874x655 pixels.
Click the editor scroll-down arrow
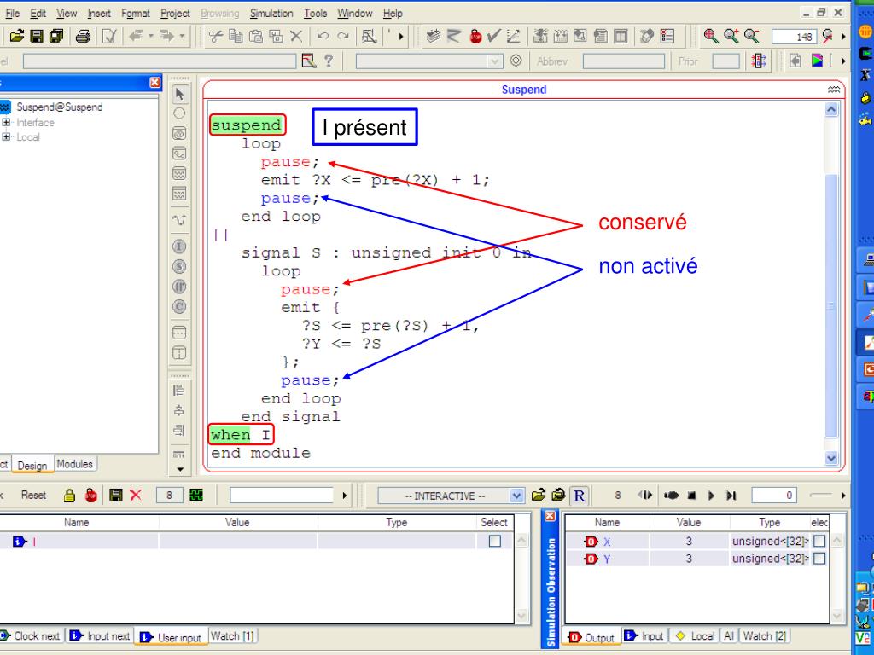(x=831, y=458)
